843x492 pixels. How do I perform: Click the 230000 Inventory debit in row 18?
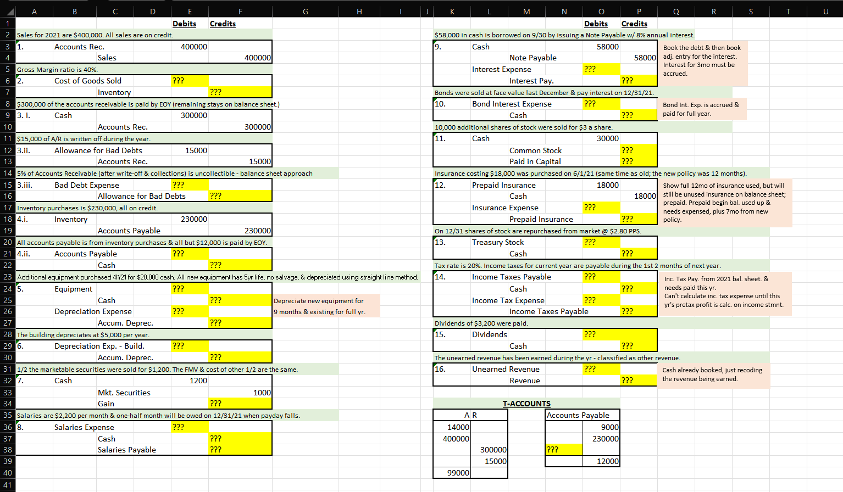(x=190, y=219)
